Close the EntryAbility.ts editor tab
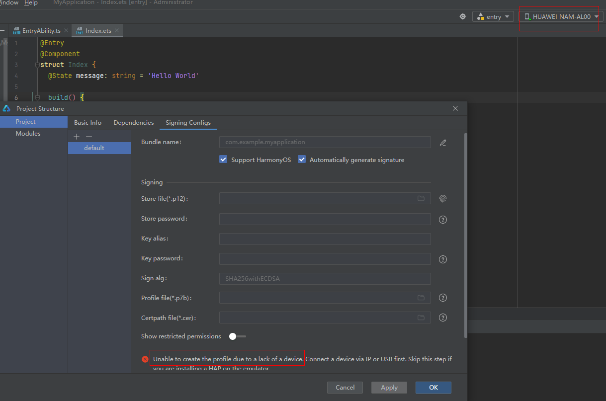 click(x=66, y=30)
